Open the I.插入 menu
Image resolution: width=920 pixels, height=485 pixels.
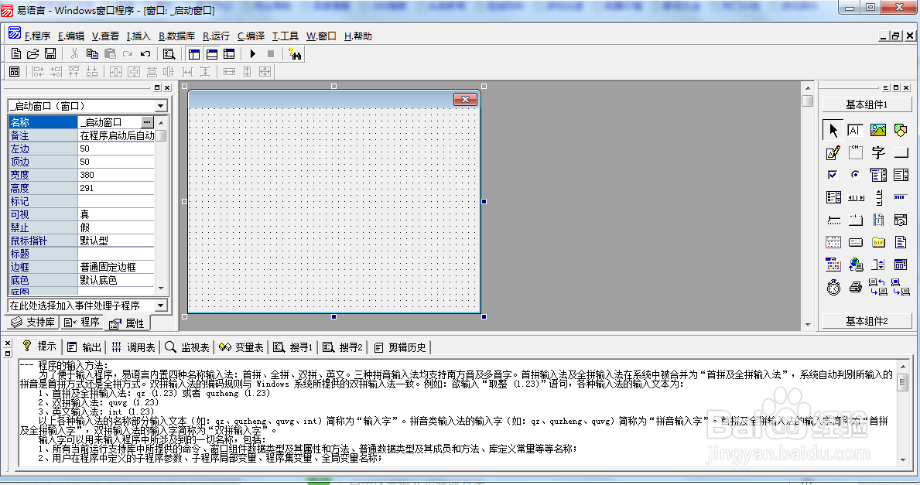click(139, 36)
